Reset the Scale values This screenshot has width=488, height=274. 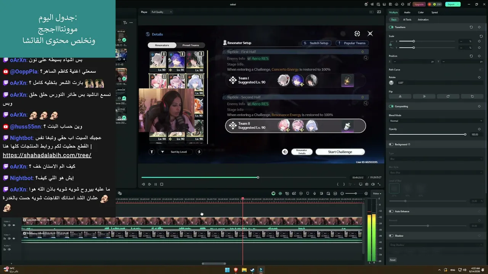coord(481,36)
